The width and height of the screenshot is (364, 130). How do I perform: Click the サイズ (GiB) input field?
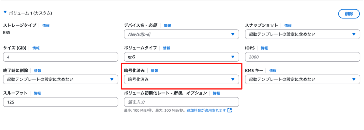pyautogui.click(x=60, y=57)
